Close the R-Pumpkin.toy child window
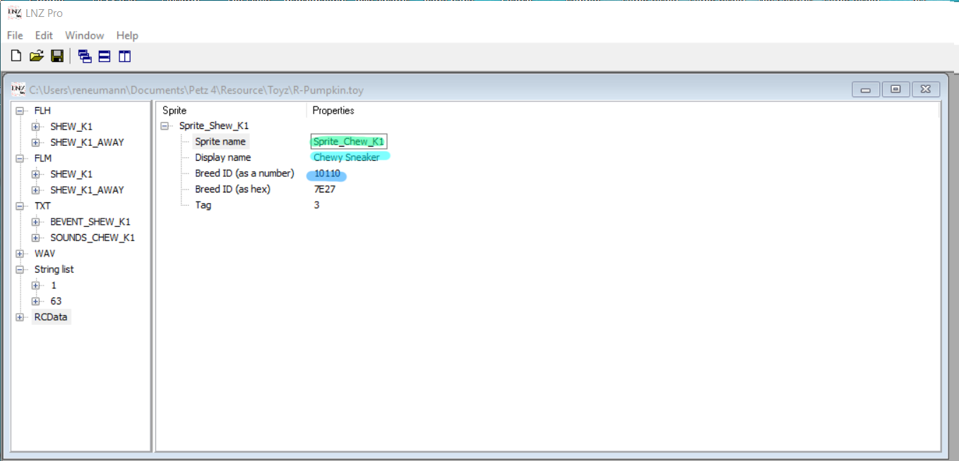Image resolution: width=959 pixels, height=461 pixels. 926,90
